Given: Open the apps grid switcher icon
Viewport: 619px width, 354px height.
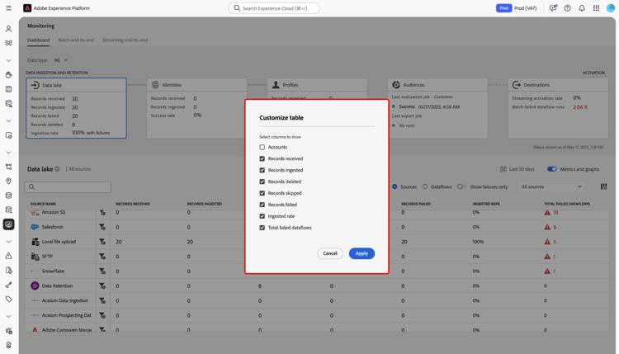Looking at the screenshot, I should point(596,8).
